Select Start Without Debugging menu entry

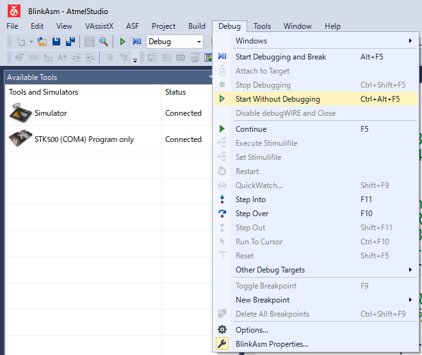(x=316, y=99)
